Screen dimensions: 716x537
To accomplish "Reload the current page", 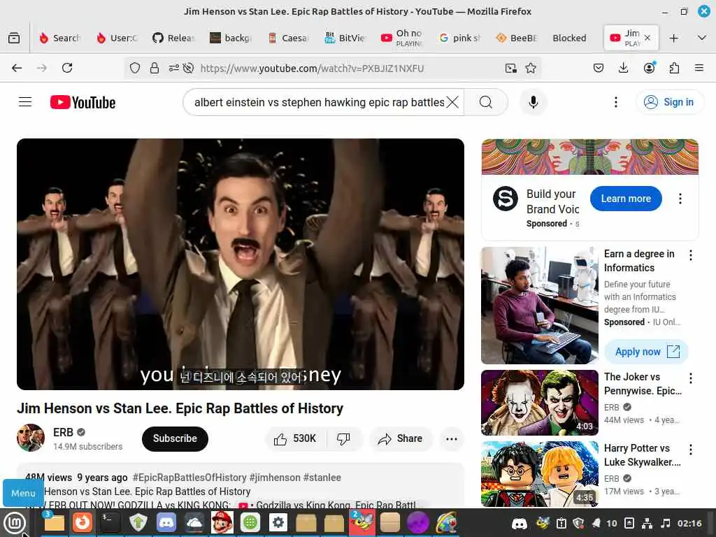I will click(67, 68).
